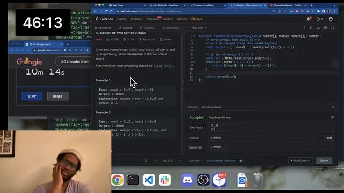Open editor settings gear icon
The image size is (344, 193).
[x=325, y=28]
